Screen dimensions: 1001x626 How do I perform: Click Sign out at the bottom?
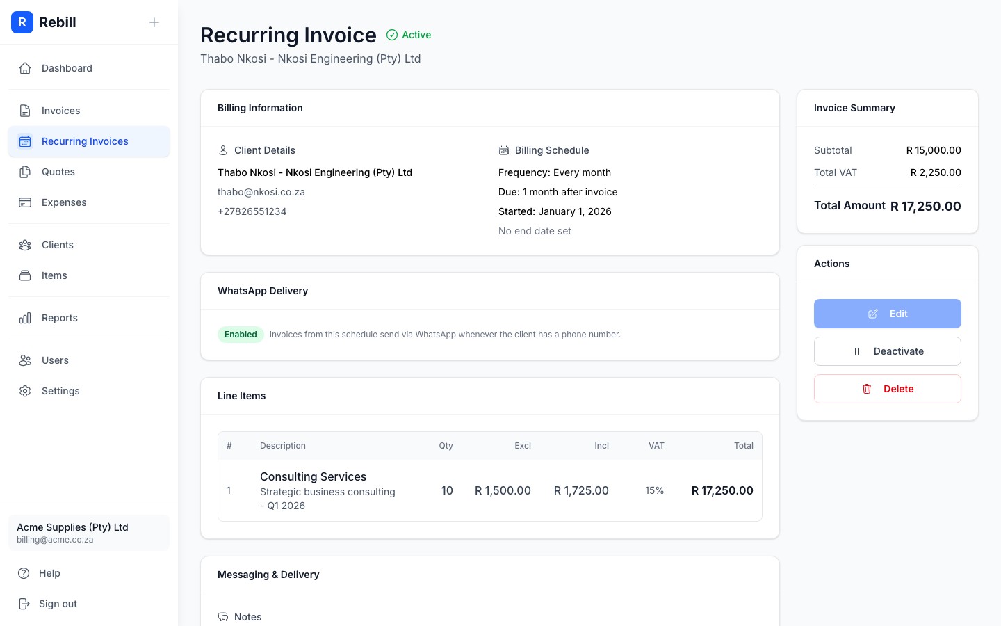[58, 604]
